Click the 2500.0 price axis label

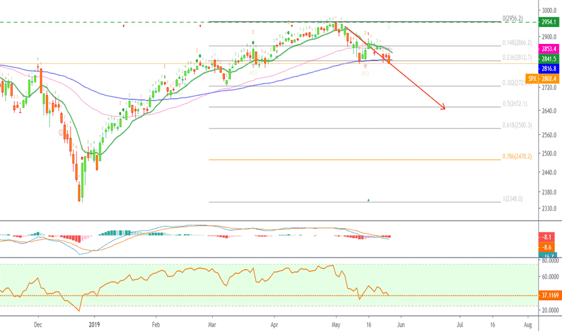(x=549, y=153)
